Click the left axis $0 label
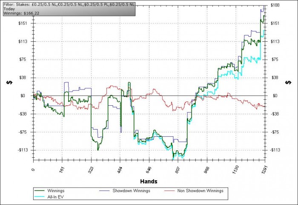 click(23, 95)
